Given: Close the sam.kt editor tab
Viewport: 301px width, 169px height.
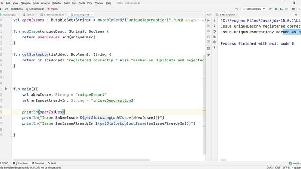Looking at the screenshot, I should click(36, 15).
